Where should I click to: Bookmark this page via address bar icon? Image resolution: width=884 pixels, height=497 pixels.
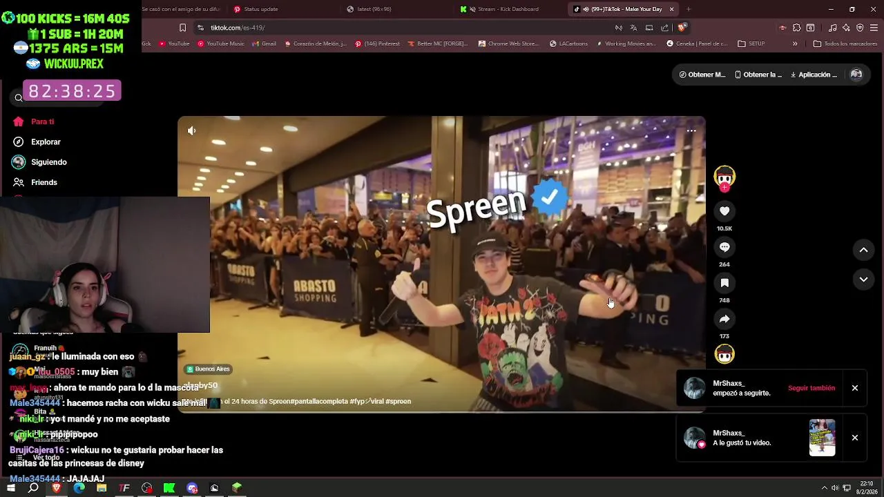click(182, 28)
